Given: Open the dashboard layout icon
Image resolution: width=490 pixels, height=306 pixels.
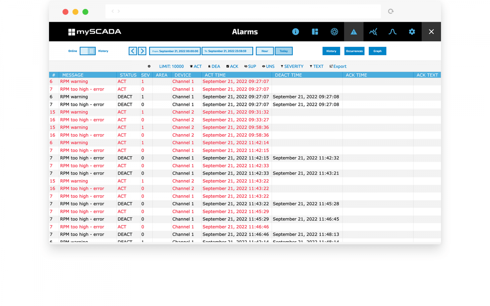Looking at the screenshot, I should pos(315,32).
